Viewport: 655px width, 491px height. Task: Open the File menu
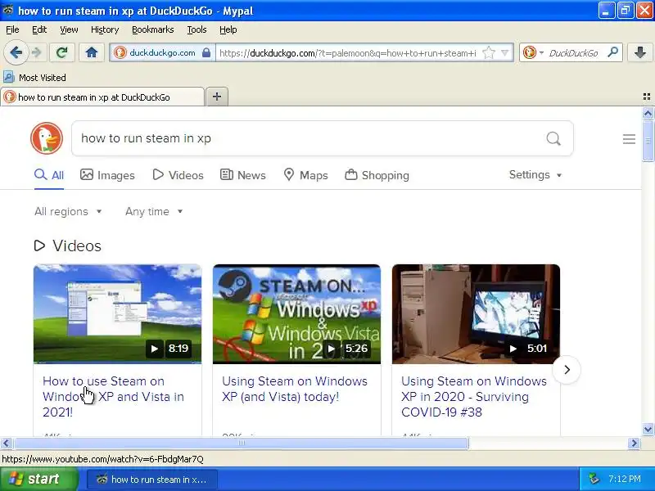pyautogui.click(x=12, y=29)
